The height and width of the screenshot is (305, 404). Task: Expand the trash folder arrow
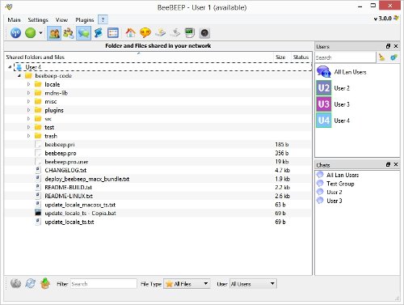click(x=29, y=136)
